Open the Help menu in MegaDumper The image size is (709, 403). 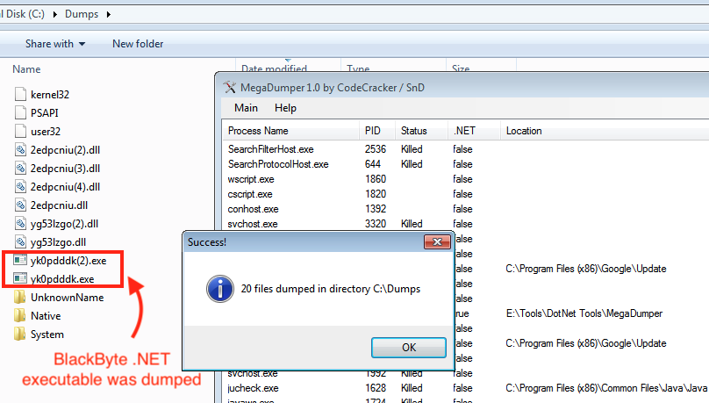[x=285, y=108]
